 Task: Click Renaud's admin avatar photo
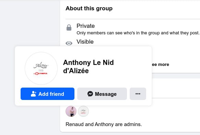click(71, 111)
